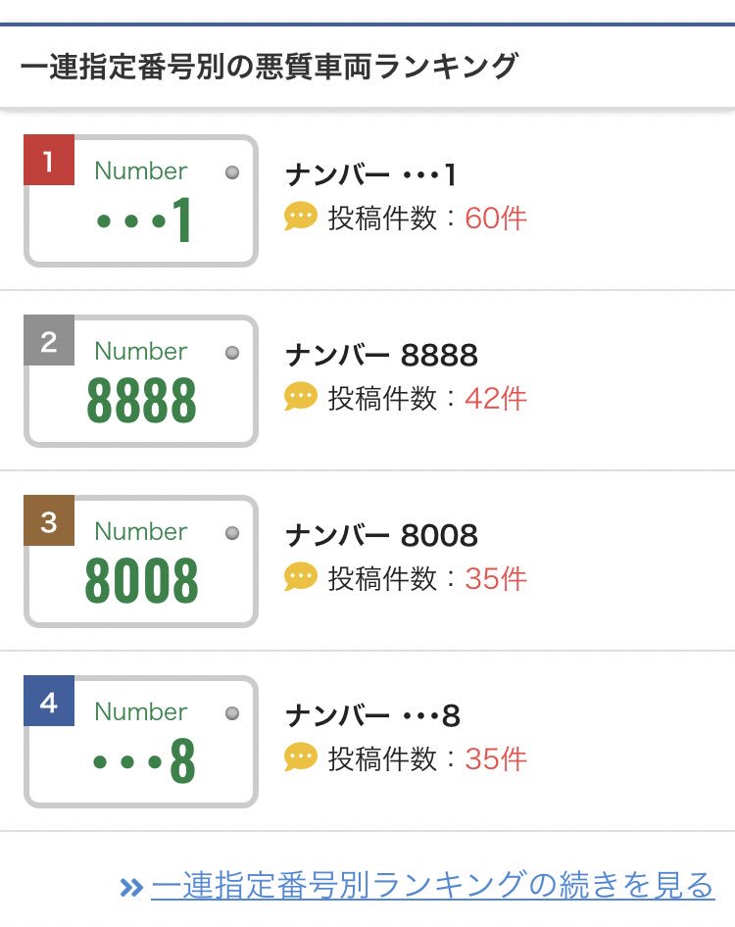
Task: Open the ...1 number plate thumbnail
Action: pyautogui.click(x=141, y=201)
